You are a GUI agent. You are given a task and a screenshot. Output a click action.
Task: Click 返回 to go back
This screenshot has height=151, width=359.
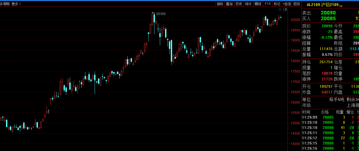297,4
